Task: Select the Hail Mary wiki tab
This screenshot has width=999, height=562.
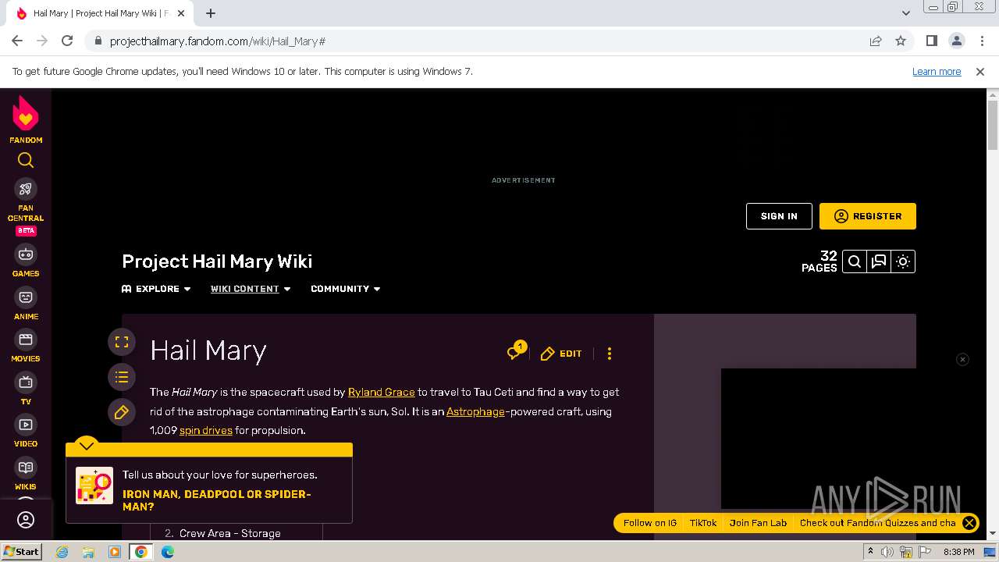Action: coord(100,13)
